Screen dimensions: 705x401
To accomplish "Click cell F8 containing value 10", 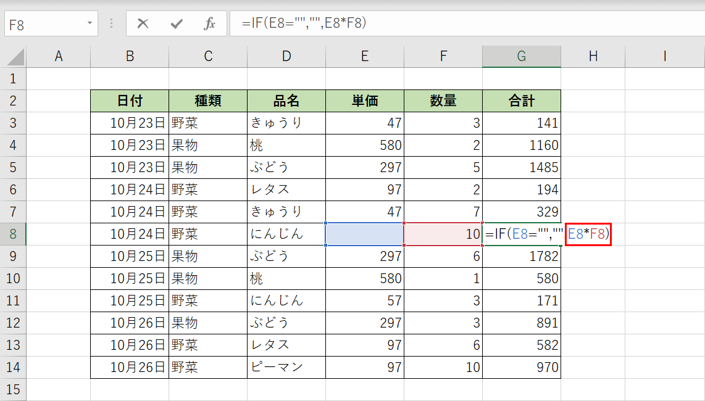I will coord(443,234).
